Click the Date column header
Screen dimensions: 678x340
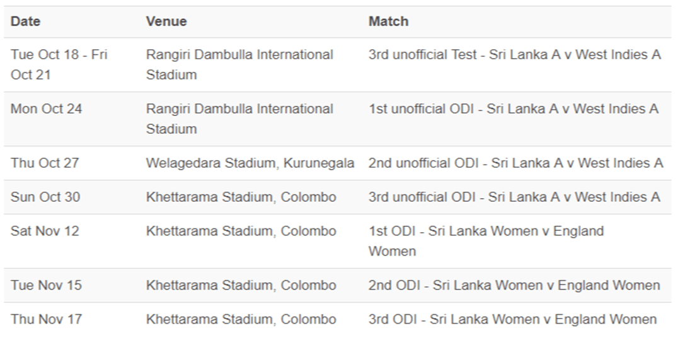click(25, 21)
